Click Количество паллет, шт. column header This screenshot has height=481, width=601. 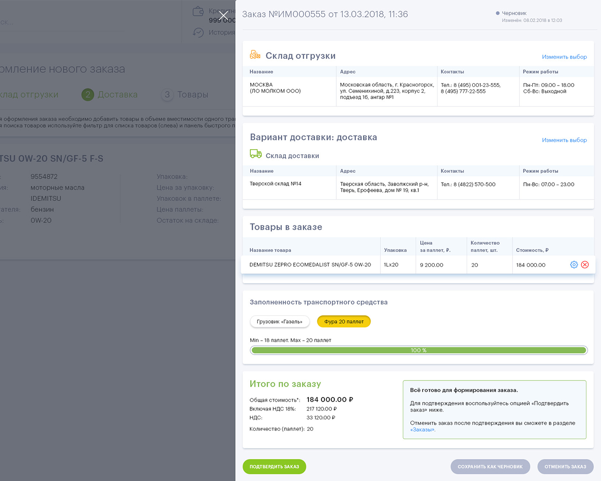pyautogui.click(x=485, y=247)
